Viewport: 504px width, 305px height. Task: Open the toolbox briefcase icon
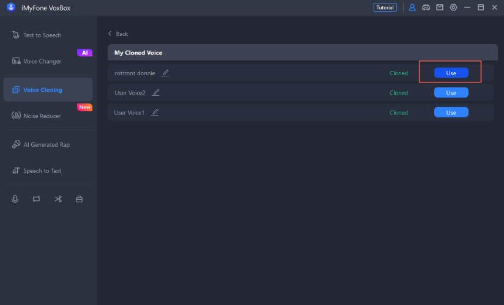click(x=79, y=199)
